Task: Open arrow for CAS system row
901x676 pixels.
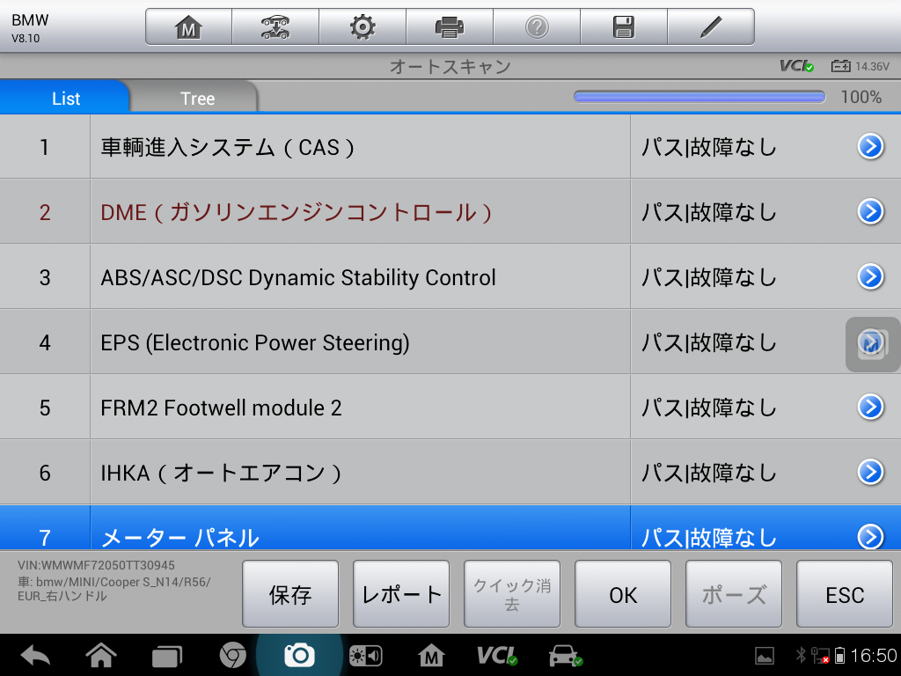Action: coord(870,147)
